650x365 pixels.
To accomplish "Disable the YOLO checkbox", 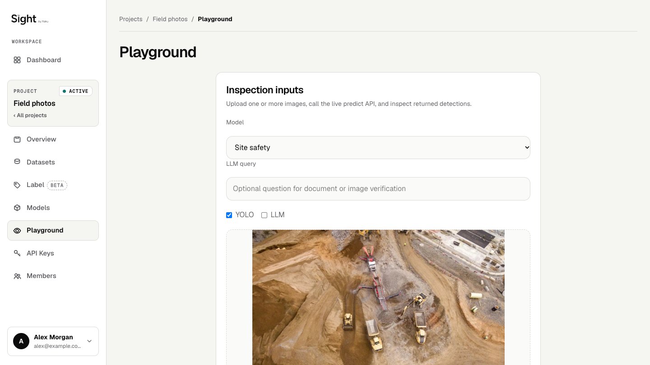I will (x=229, y=215).
